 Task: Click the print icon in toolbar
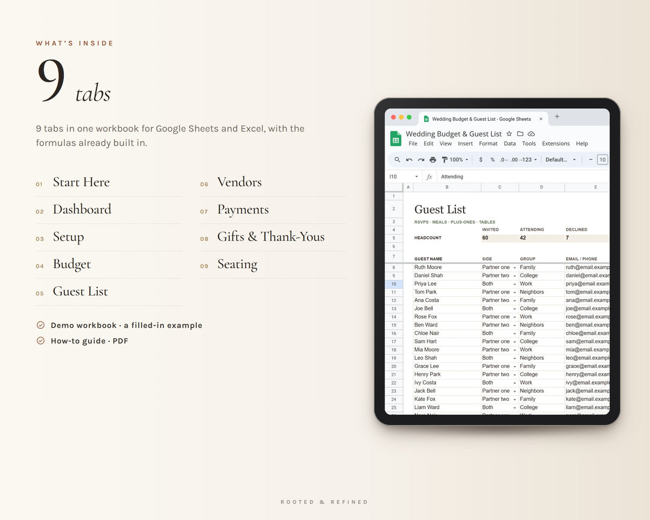click(433, 160)
